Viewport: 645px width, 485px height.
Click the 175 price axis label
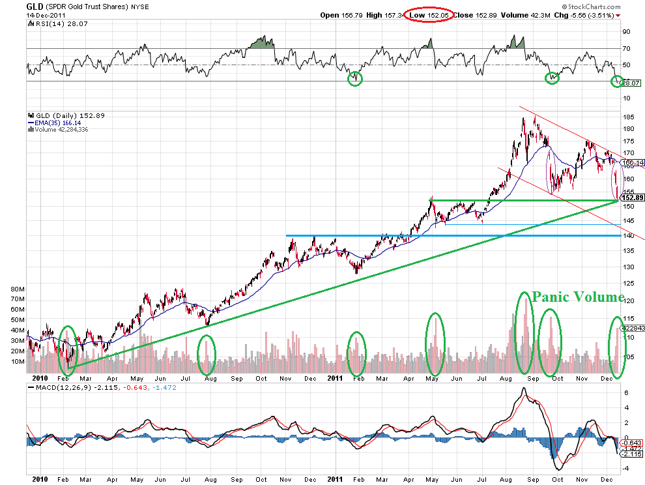628,141
